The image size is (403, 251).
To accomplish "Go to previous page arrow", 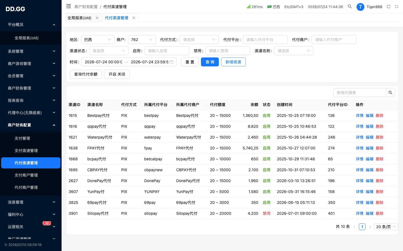I will click(354, 227).
